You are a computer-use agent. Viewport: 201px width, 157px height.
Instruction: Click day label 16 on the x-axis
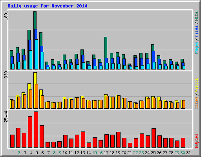click(x=100, y=153)
